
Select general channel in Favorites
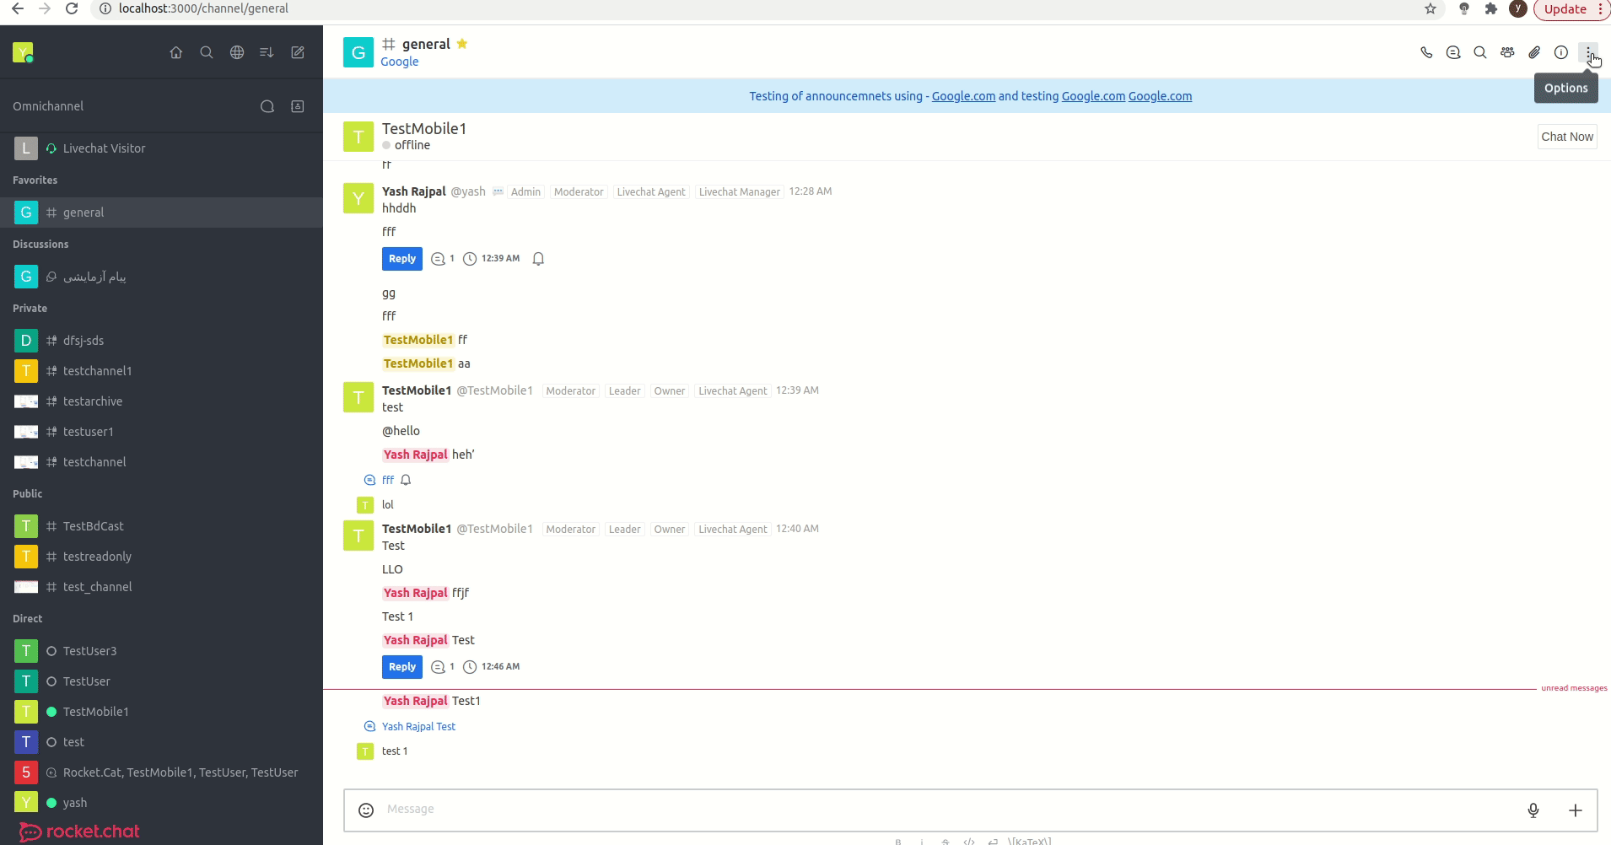161,213
